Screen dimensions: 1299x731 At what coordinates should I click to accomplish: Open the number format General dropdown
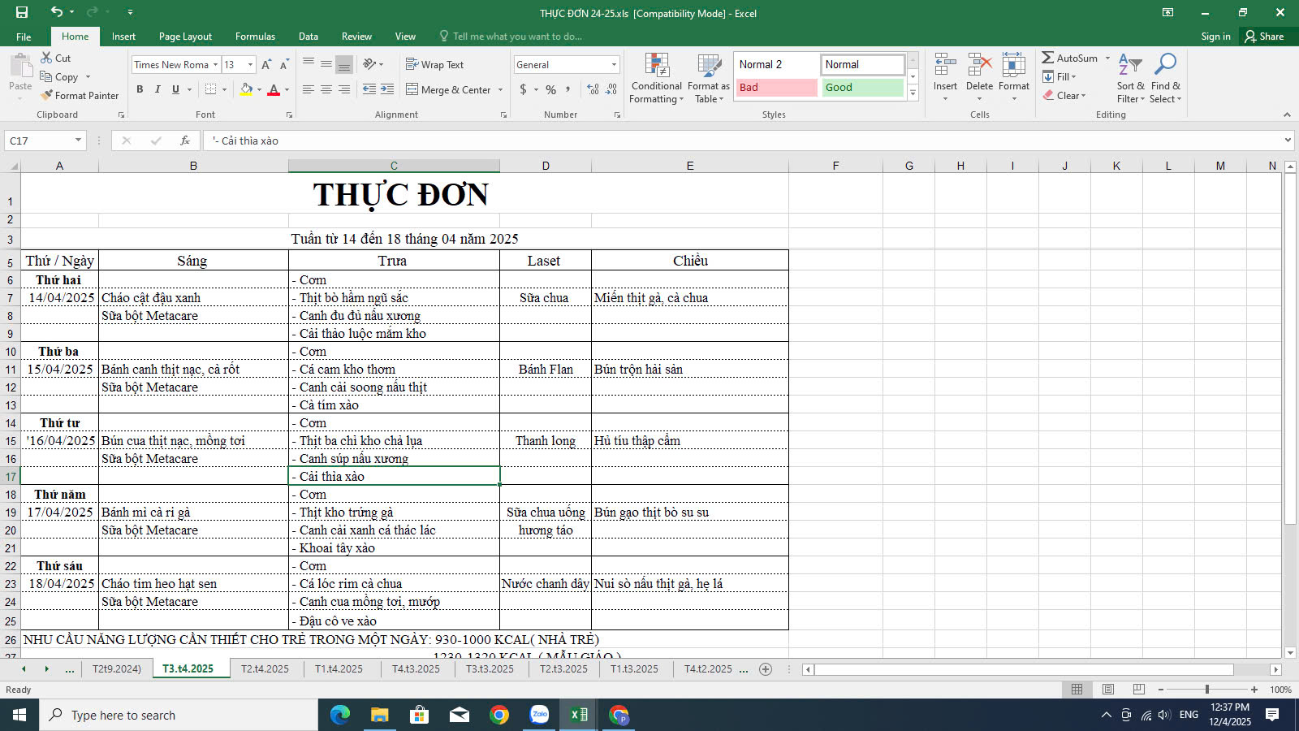click(x=614, y=64)
